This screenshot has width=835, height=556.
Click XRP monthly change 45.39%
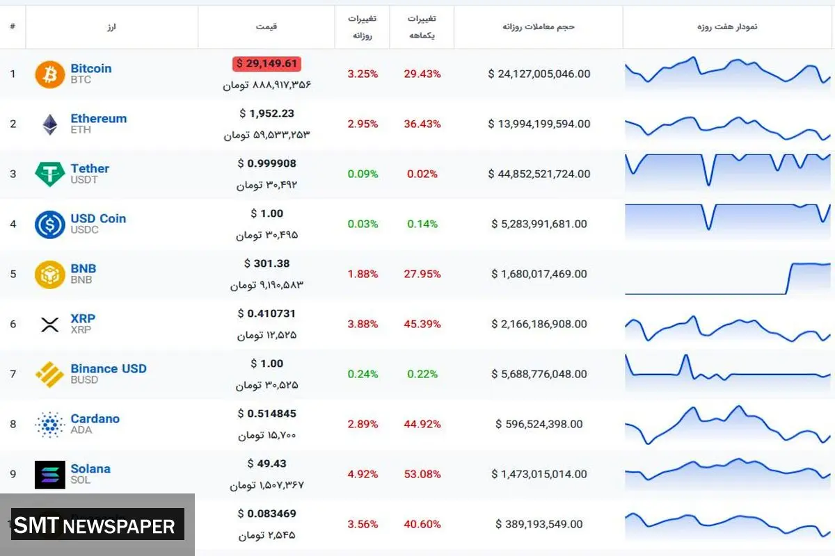[x=422, y=324]
